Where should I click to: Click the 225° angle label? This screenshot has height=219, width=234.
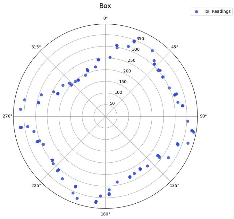click(x=36, y=185)
